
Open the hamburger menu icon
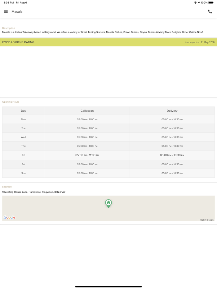(x=6, y=11)
